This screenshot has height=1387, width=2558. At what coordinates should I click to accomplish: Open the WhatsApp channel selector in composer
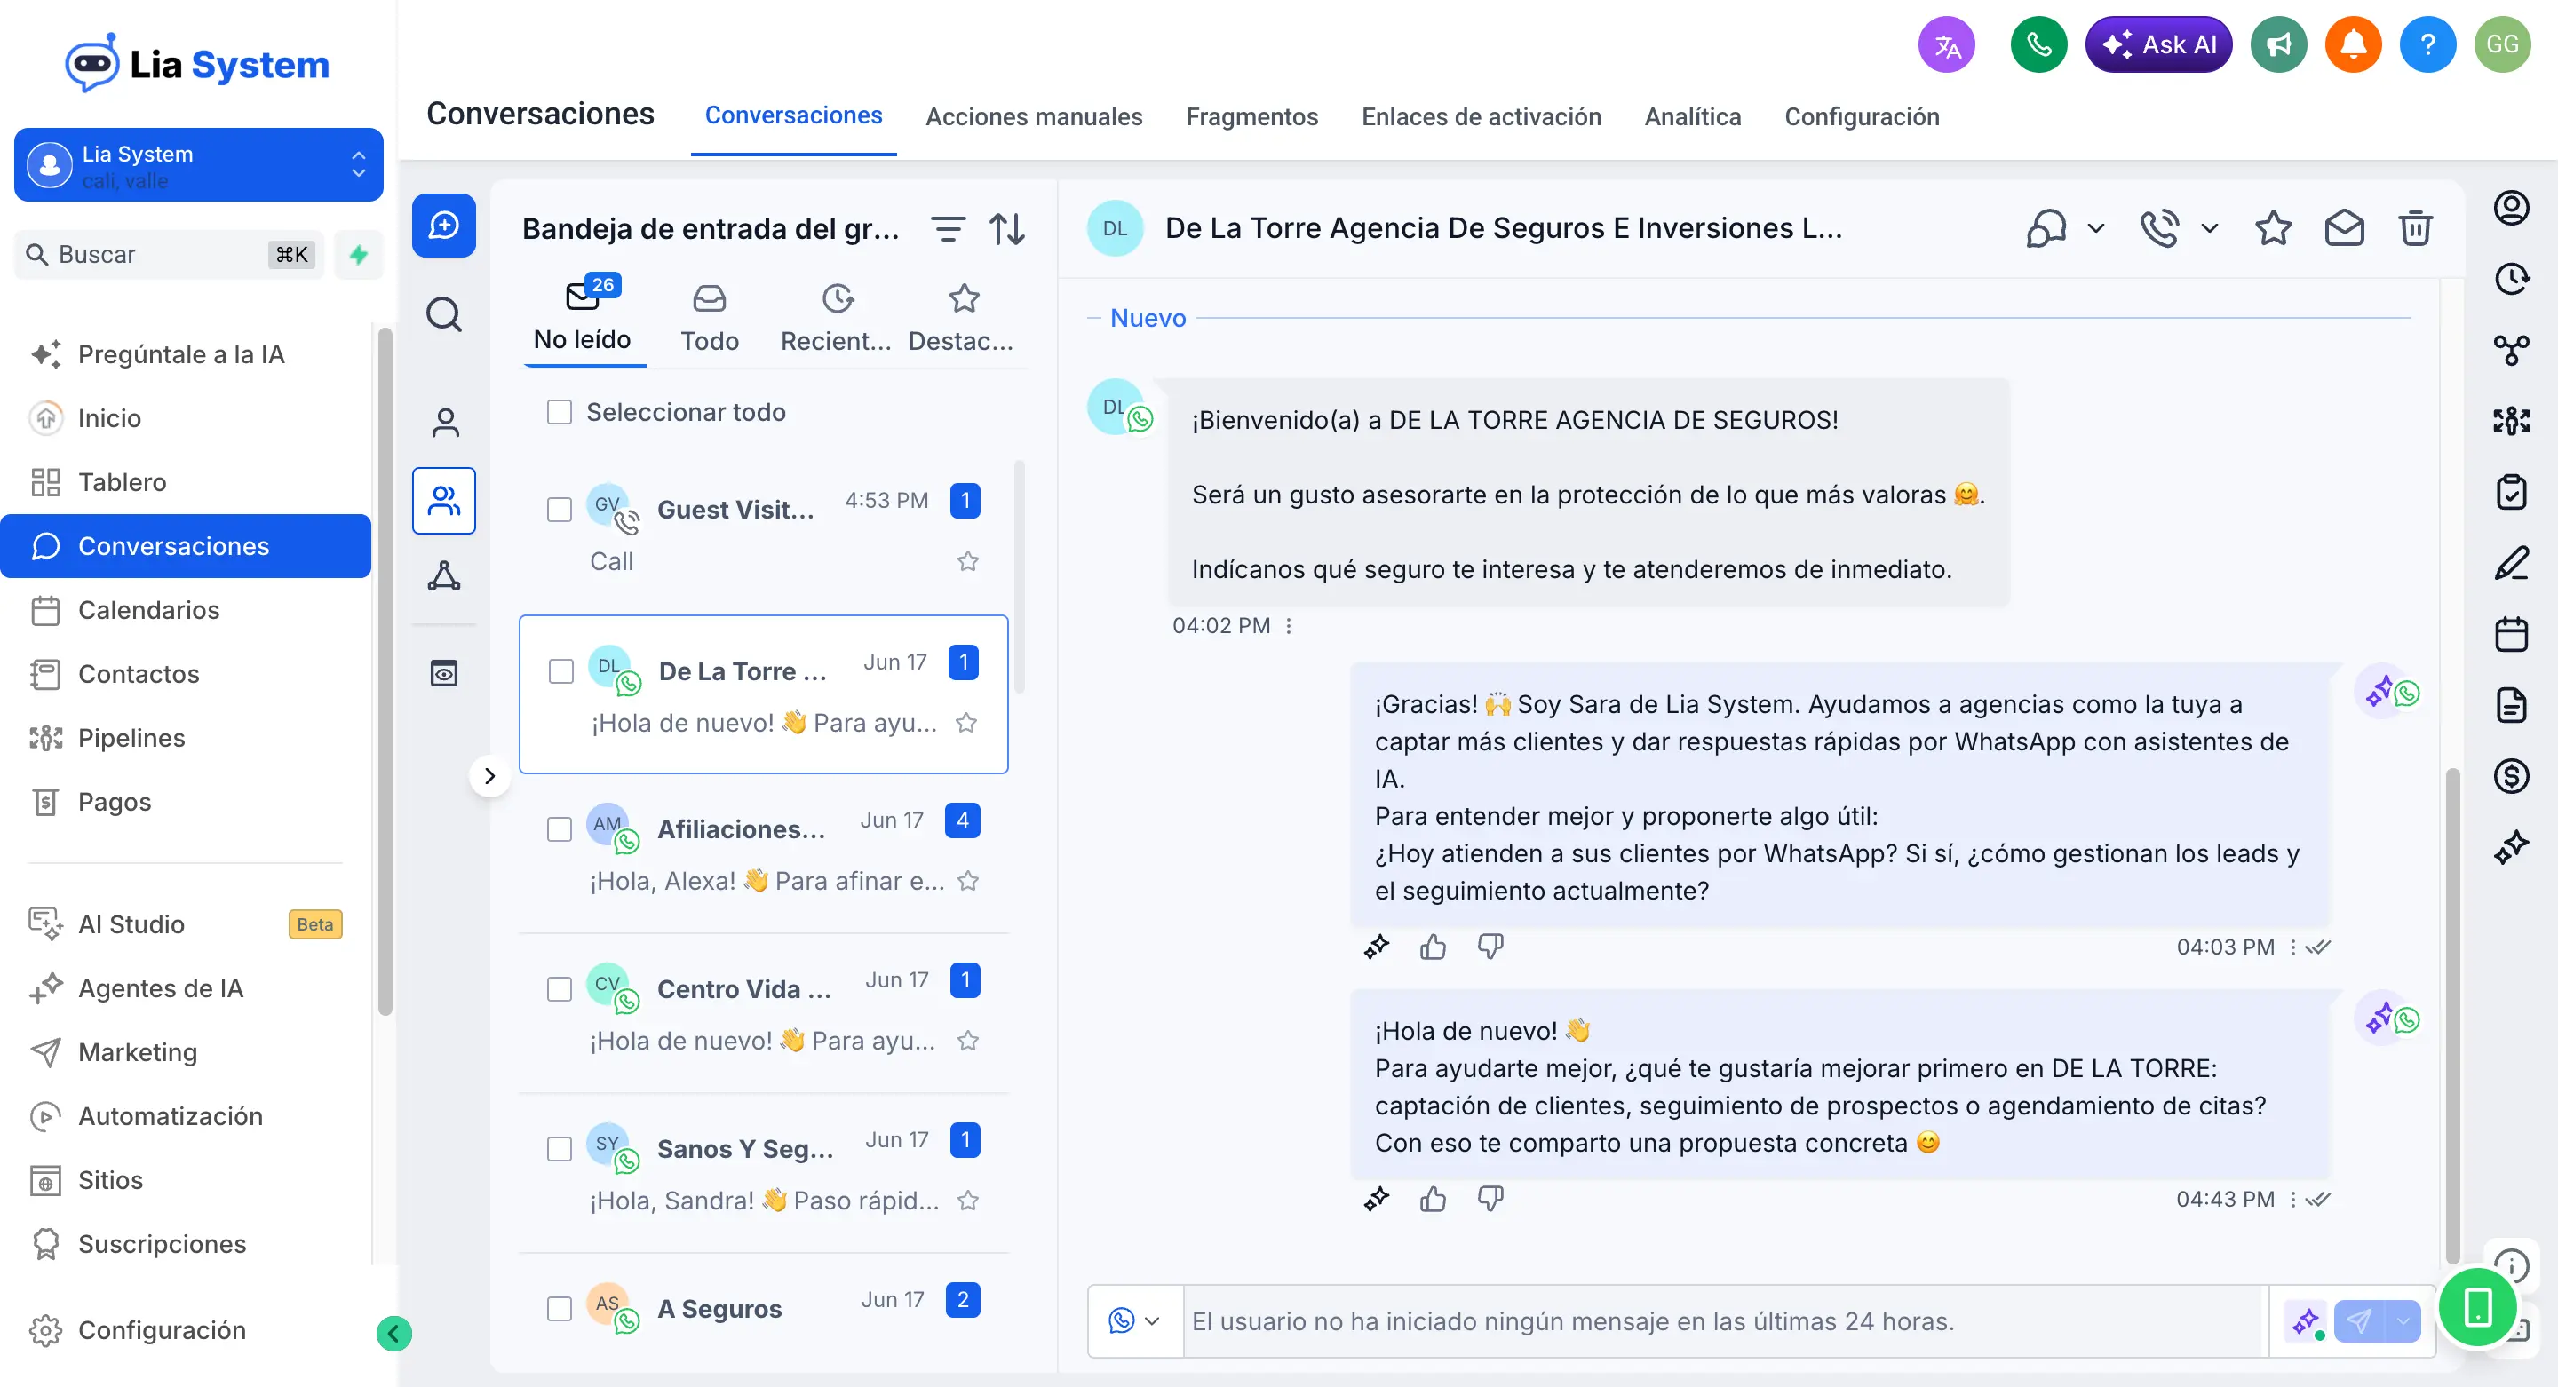click(1134, 1320)
